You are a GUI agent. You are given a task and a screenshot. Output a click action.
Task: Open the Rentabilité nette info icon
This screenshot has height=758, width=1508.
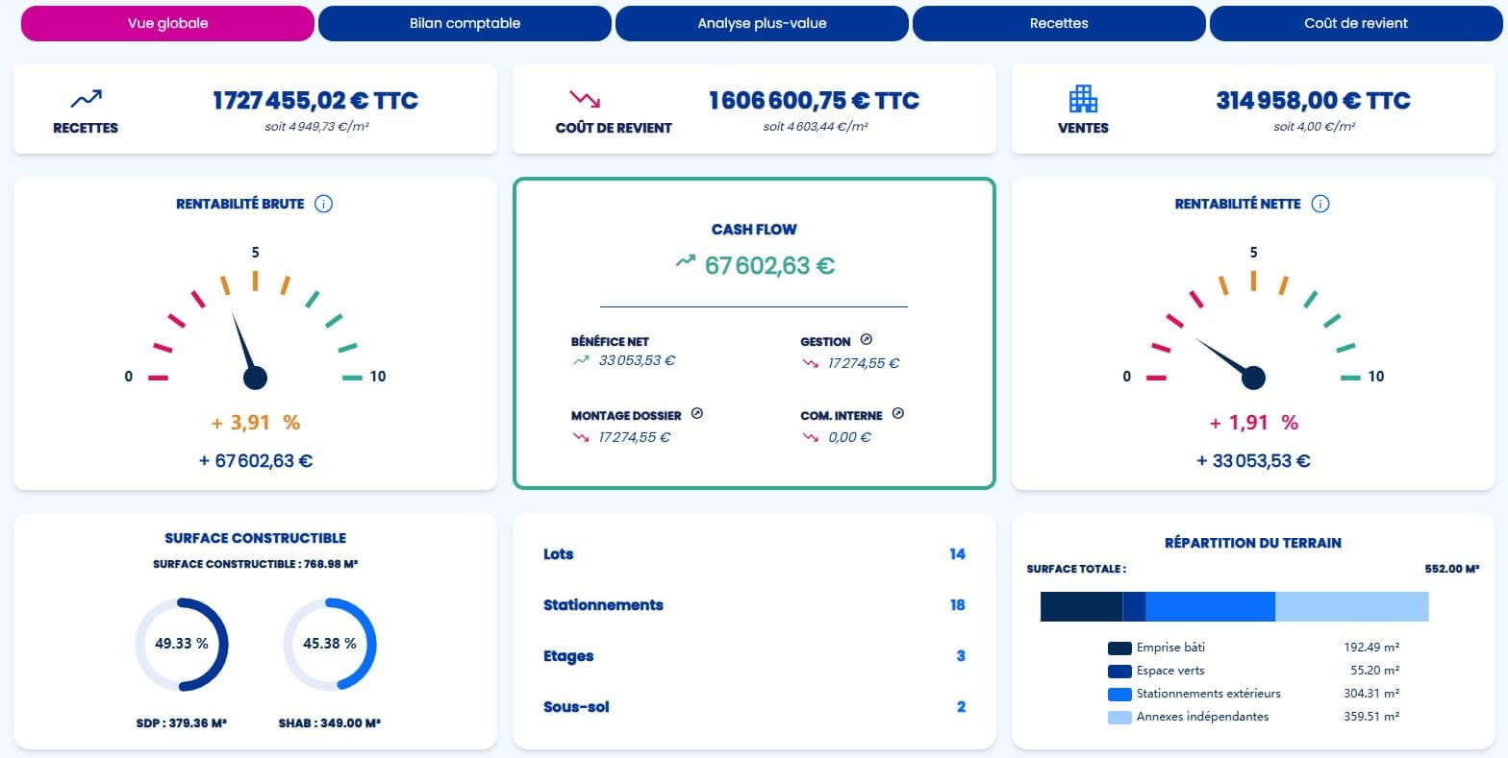tap(1320, 204)
